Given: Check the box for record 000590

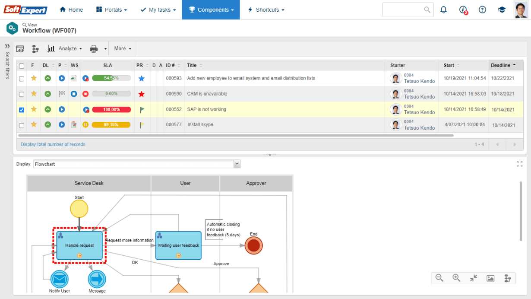Looking at the screenshot, I should tap(22, 94).
